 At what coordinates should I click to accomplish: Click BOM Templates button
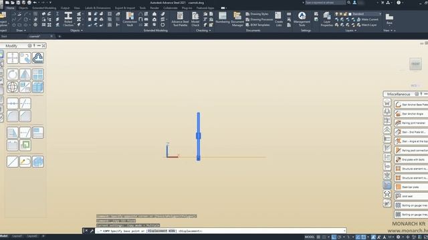[x=257, y=25]
